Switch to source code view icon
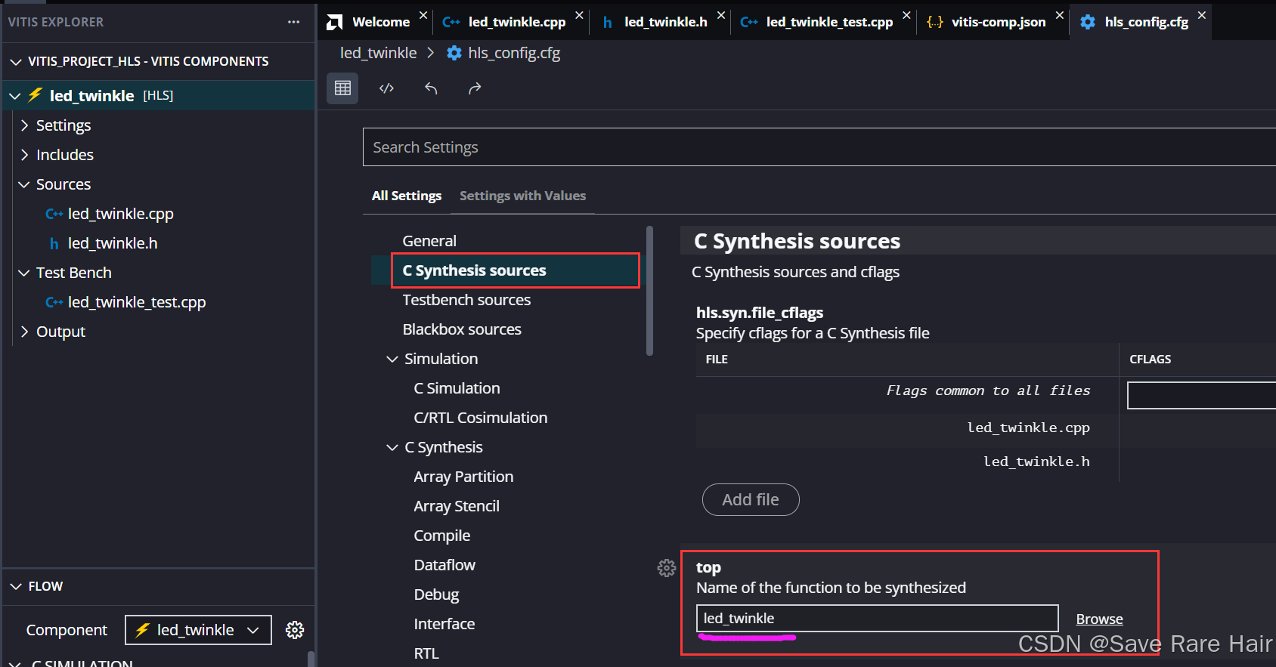The image size is (1276, 667). tap(386, 88)
